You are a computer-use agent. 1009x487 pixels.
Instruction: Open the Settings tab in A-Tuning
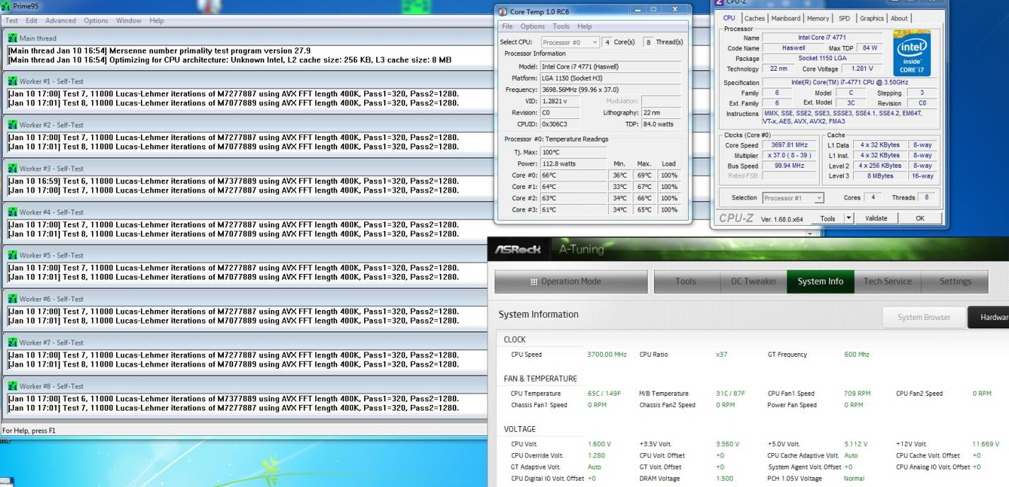(x=955, y=281)
